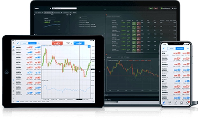Select the second workspace tab on laptop

point(48,13)
